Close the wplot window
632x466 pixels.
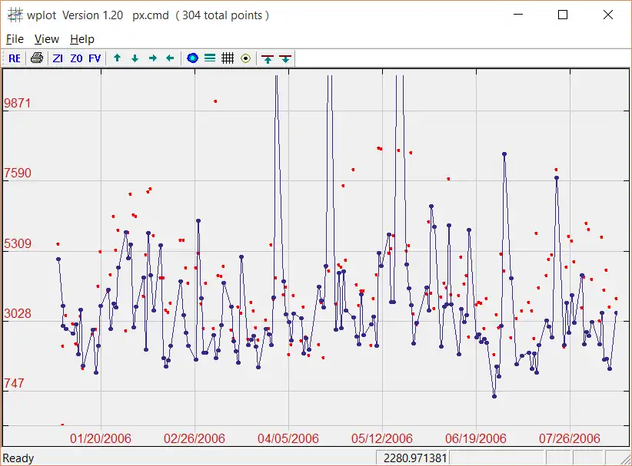(608, 15)
